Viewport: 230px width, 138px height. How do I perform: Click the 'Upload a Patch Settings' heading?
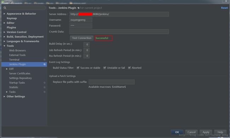[62, 76]
